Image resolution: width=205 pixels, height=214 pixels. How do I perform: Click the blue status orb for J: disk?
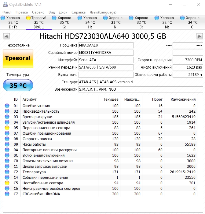coord(131,18)
